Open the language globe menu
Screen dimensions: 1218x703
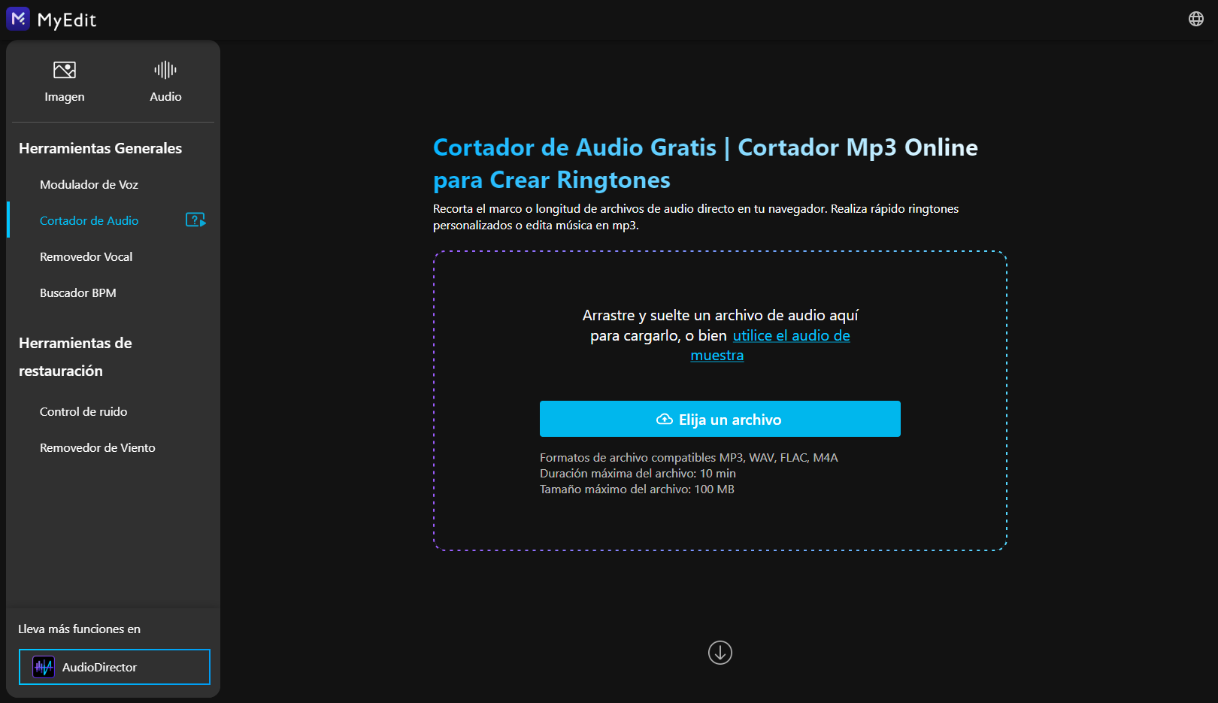[1196, 19]
